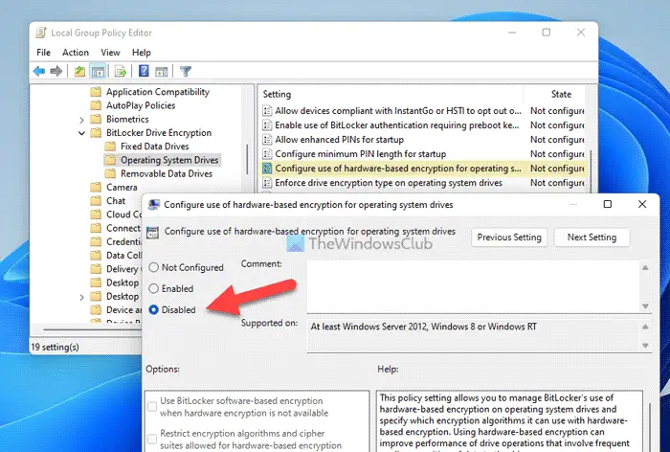
Task: Select Enable use of BitLocker authentication row
Action: coord(422,125)
